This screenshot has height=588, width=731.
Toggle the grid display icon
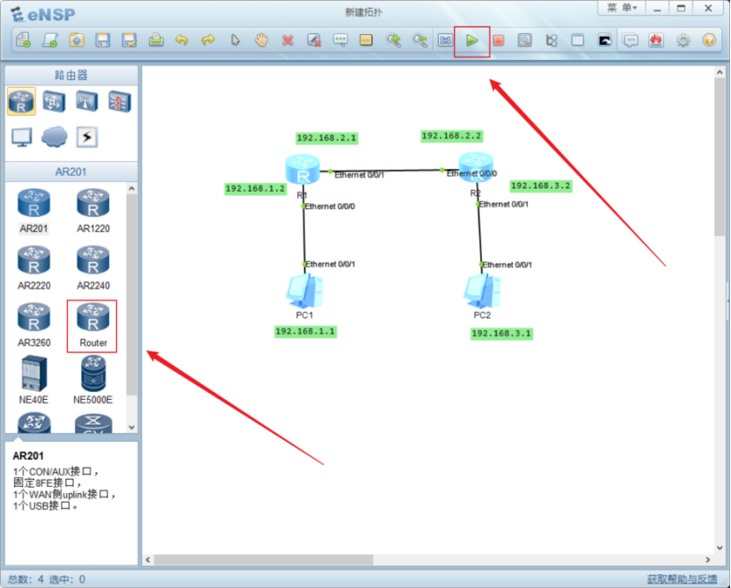(578, 40)
